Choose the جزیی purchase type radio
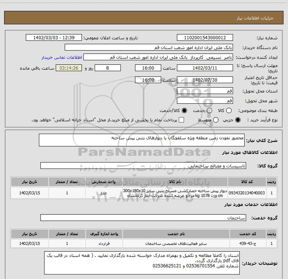This screenshot has height=279, width=288. click(x=238, y=120)
